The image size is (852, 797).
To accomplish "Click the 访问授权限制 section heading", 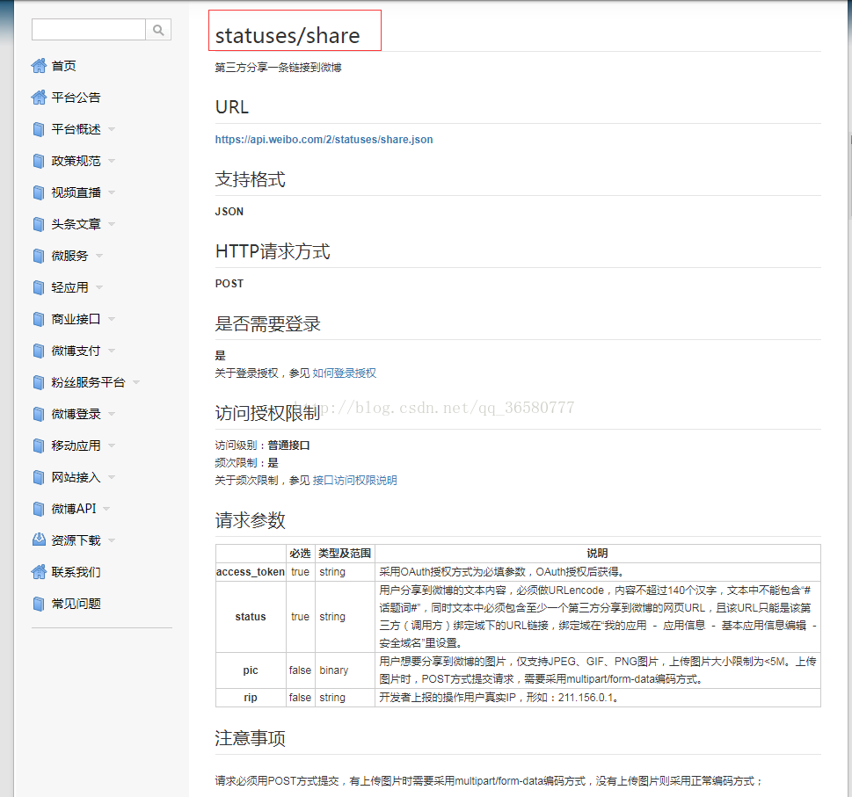I will pyautogui.click(x=267, y=413).
